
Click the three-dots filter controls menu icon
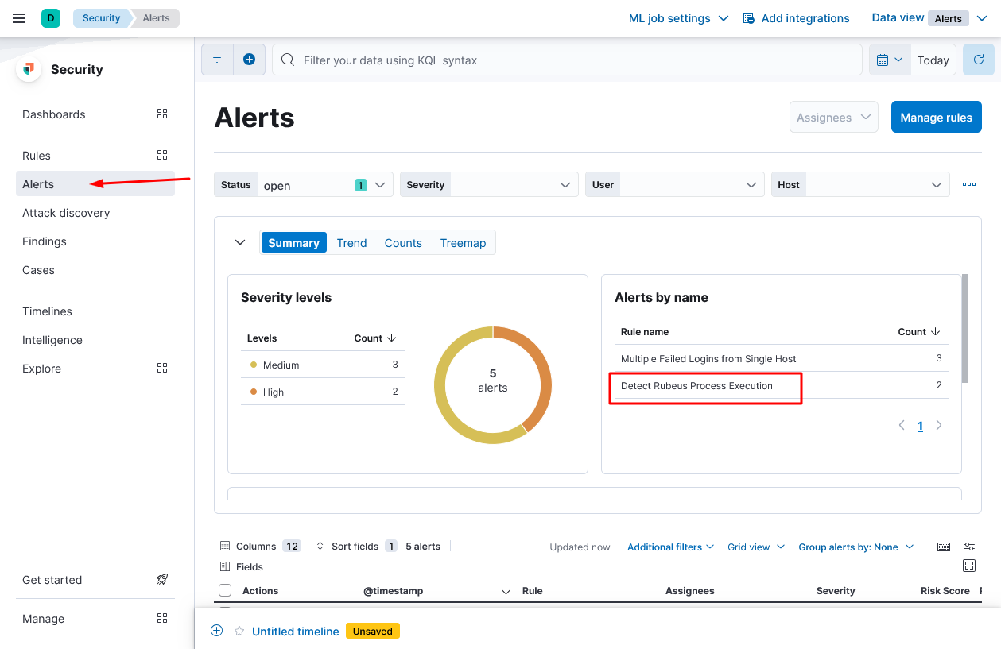[x=968, y=184]
